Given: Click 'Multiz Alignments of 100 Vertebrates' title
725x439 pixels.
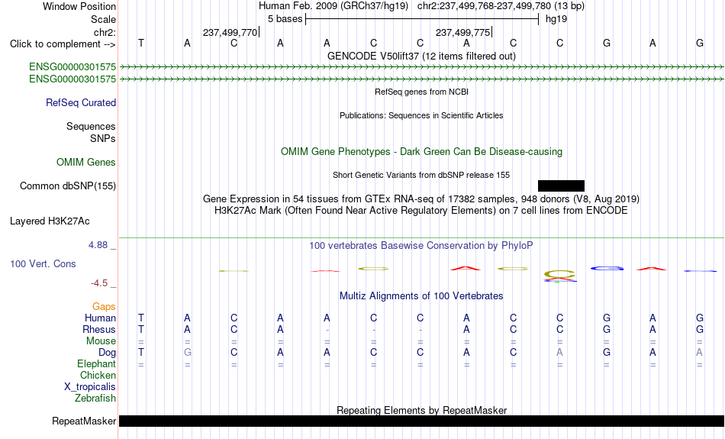Looking at the screenshot, I should [x=422, y=296].
